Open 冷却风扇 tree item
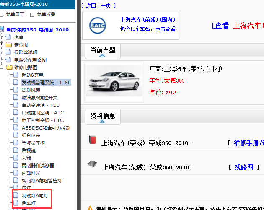Viewport: 264px width, 210px height. 31,90
